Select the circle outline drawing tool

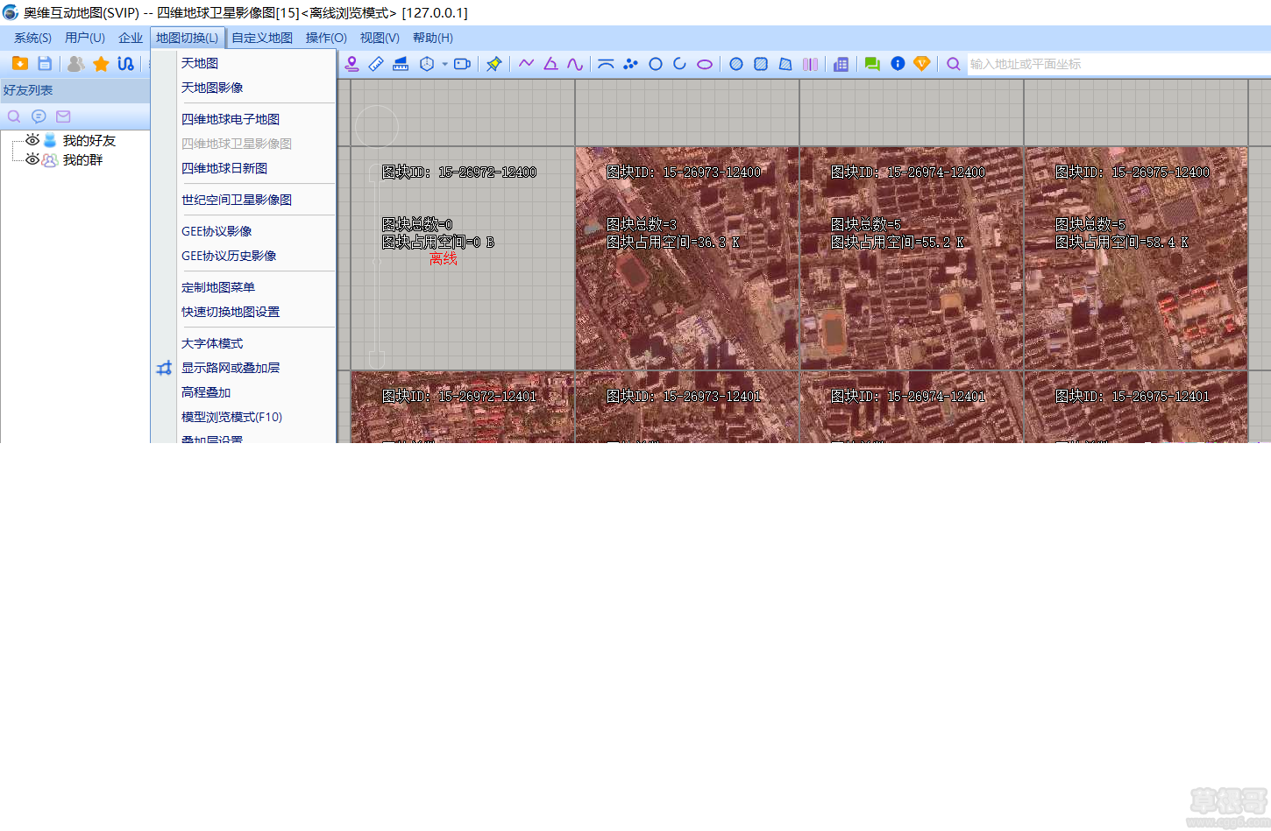[x=655, y=64]
